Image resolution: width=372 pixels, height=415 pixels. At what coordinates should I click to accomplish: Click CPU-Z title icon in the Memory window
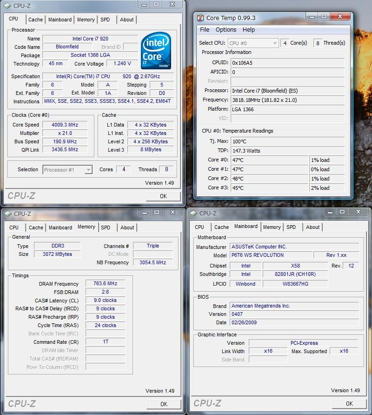[7, 214]
